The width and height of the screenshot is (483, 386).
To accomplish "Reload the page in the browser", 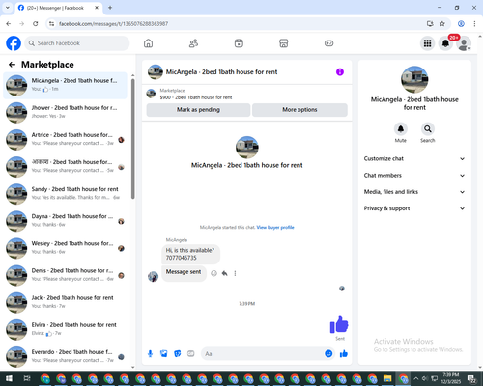I will click(x=36, y=24).
